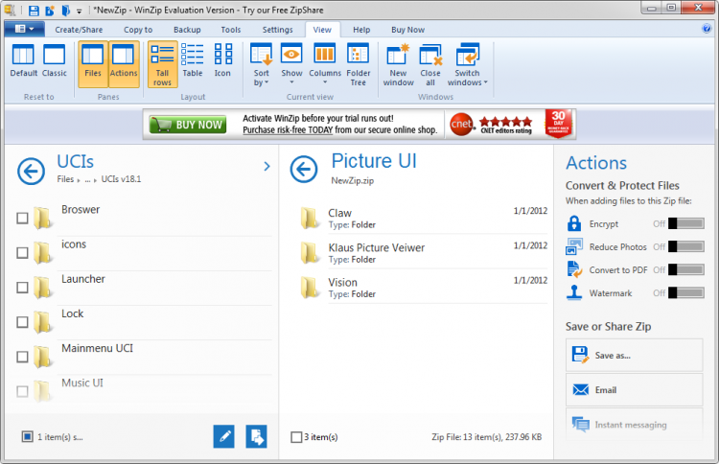Check the Broswer folder checkbox

click(22, 218)
